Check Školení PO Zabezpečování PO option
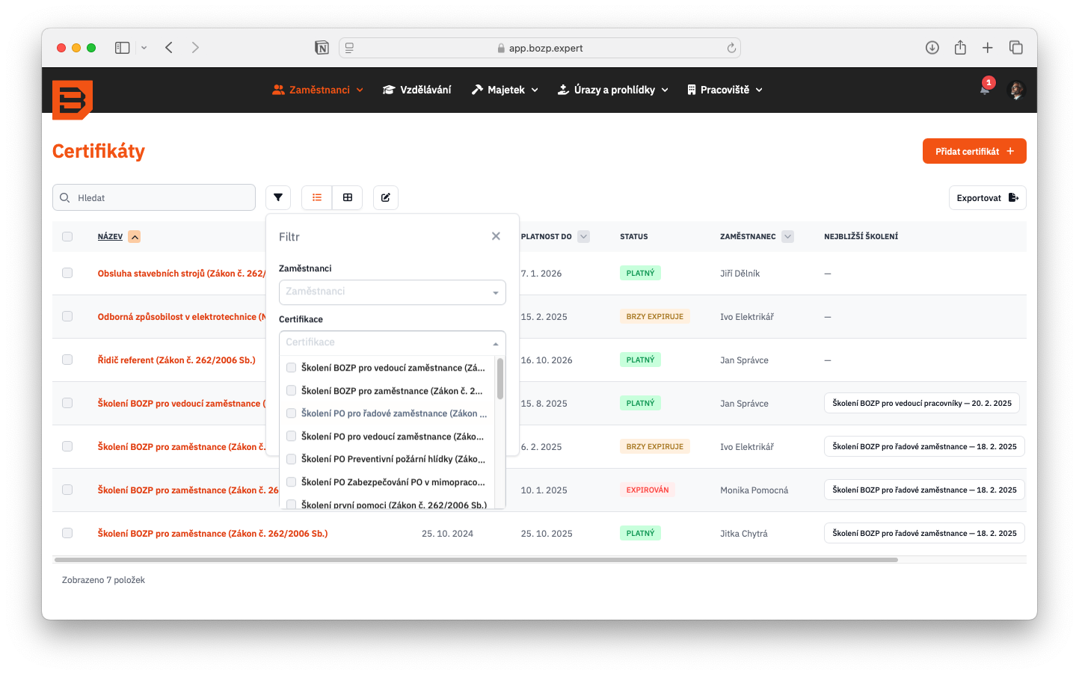The width and height of the screenshot is (1079, 675). (292, 482)
